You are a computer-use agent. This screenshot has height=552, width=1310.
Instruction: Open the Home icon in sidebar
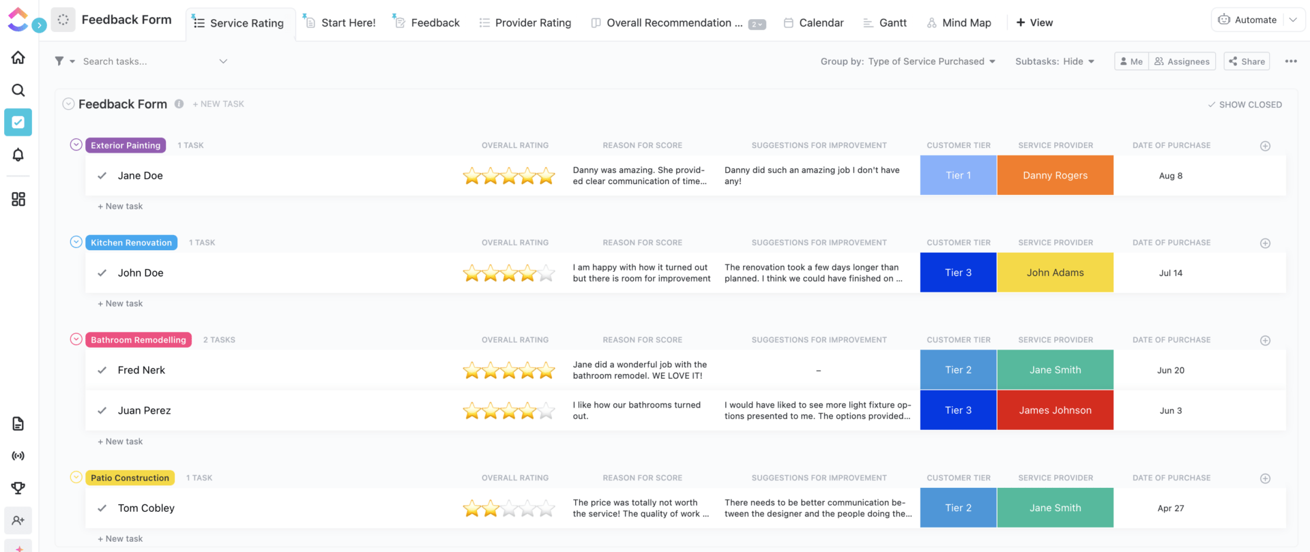[x=18, y=58]
